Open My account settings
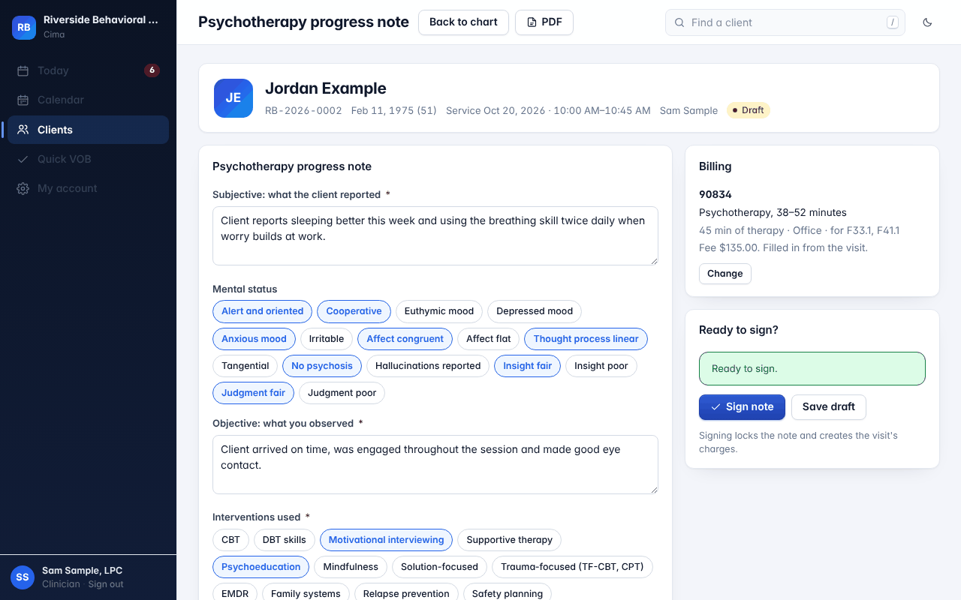Image resolution: width=961 pixels, height=600 pixels. (88, 188)
